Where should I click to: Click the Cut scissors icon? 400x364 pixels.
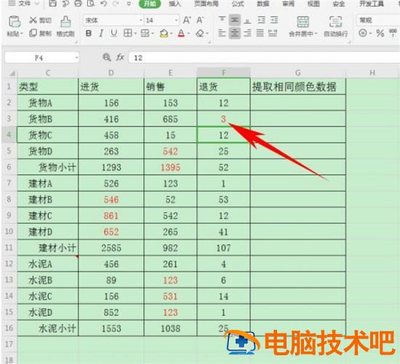(33, 20)
